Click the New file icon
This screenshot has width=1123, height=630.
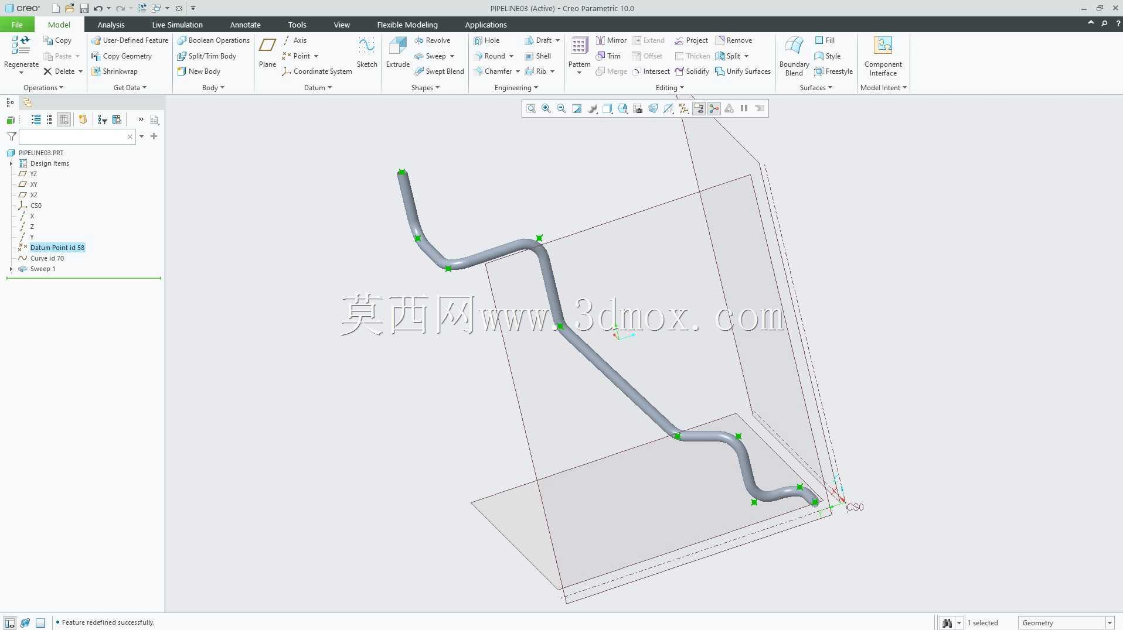pos(56,8)
